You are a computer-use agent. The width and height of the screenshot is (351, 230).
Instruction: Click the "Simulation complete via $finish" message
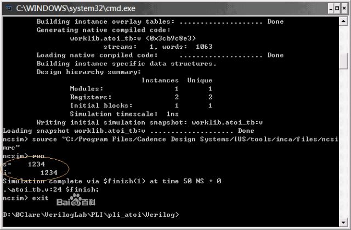(x=112, y=181)
